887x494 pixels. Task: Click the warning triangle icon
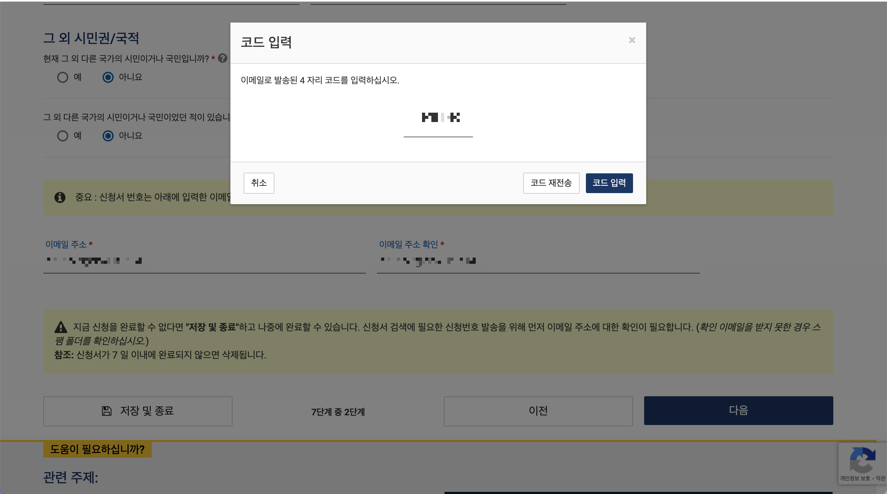tap(61, 327)
